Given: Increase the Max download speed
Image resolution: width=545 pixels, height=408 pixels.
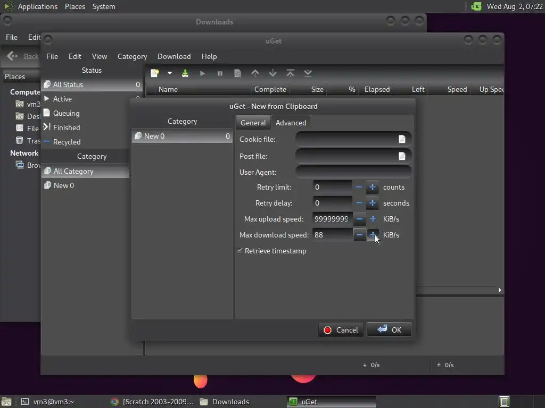Looking at the screenshot, I should (373, 235).
